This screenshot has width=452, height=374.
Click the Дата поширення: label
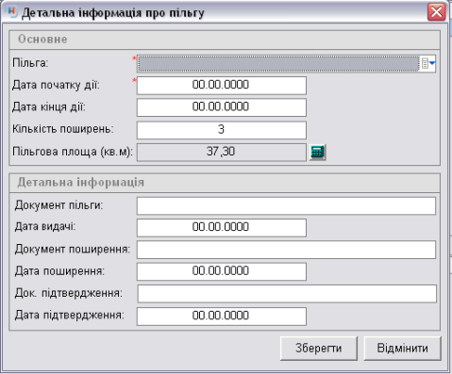click(x=59, y=271)
